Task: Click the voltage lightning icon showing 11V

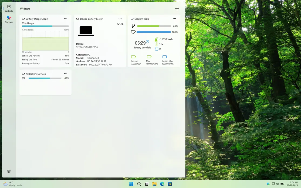Action: tap(156, 44)
